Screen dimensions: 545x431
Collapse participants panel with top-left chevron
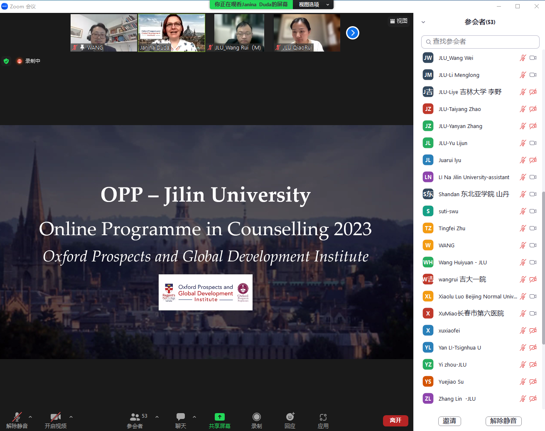coord(423,22)
